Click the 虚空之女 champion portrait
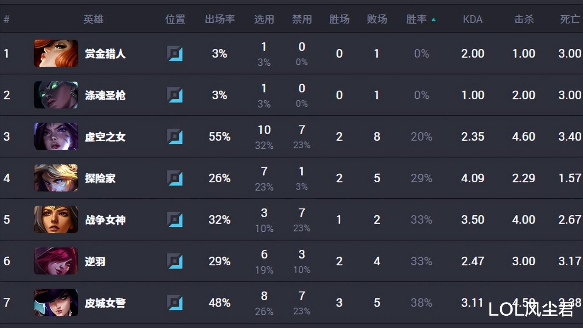 coord(56,136)
